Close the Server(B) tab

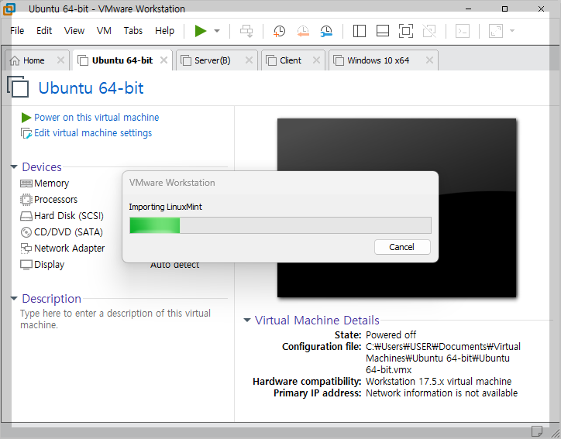click(249, 60)
